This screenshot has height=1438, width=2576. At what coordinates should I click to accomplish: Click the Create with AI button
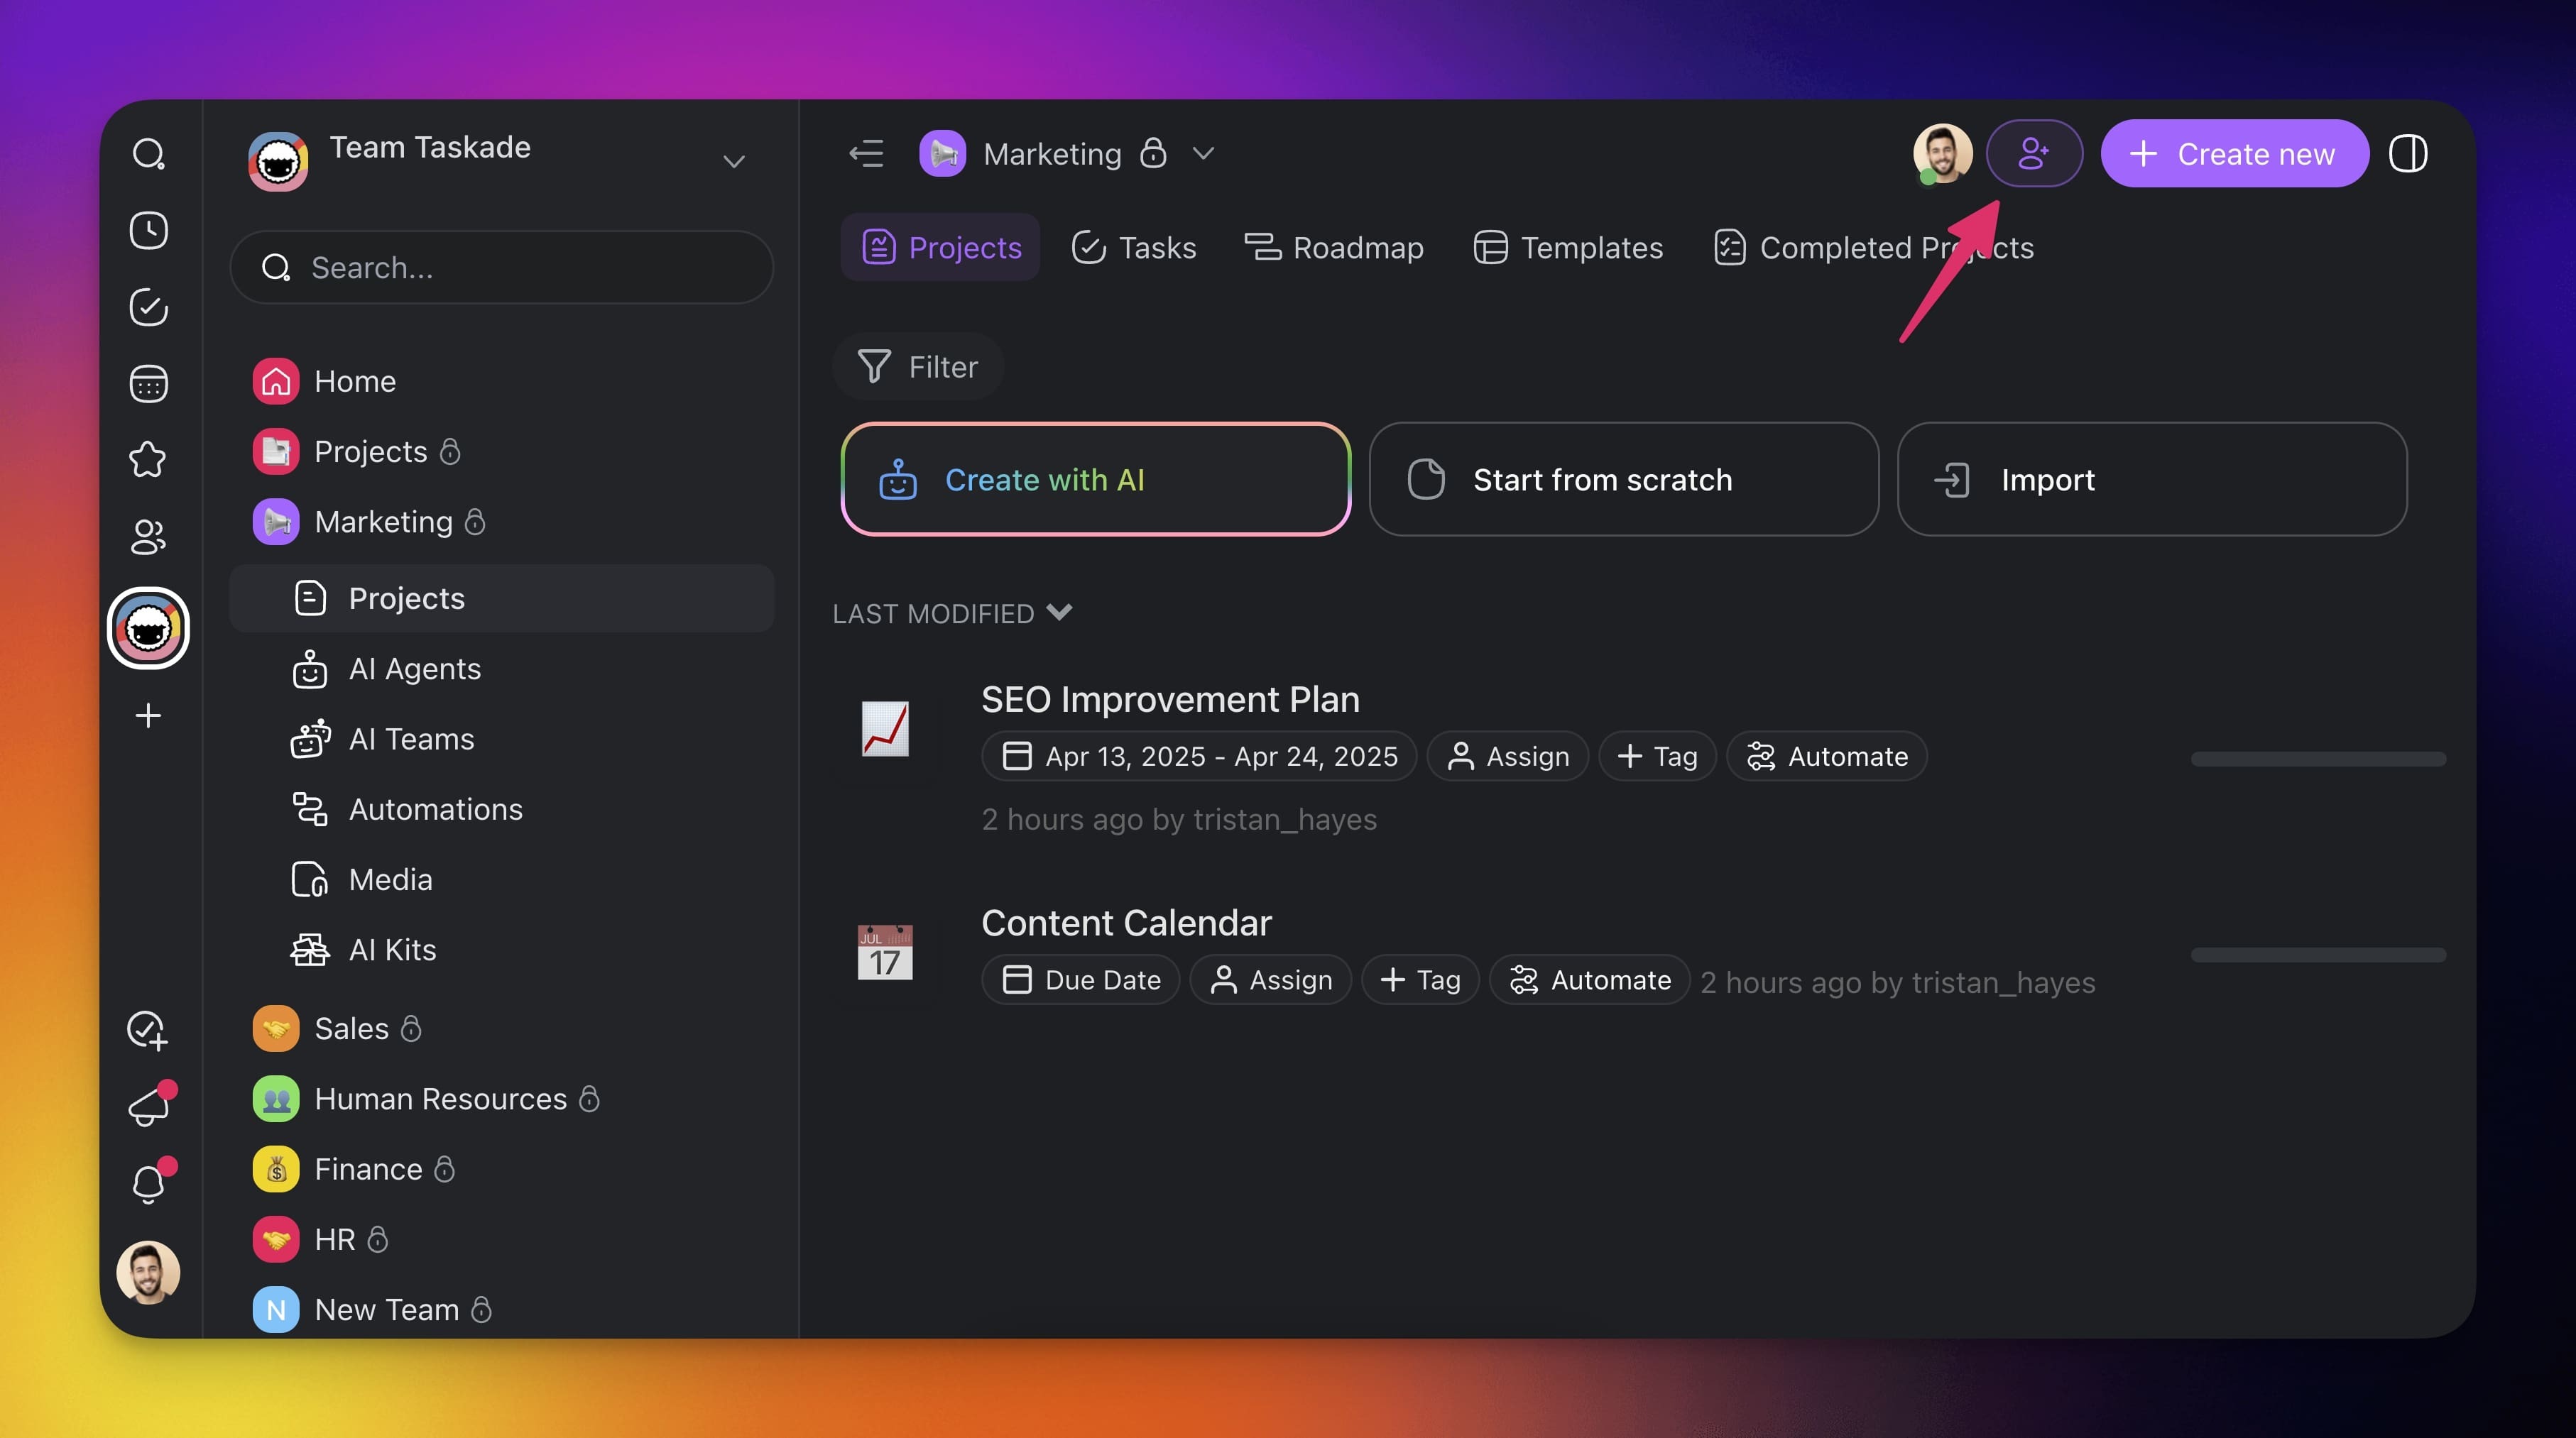[x=1095, y=480]
